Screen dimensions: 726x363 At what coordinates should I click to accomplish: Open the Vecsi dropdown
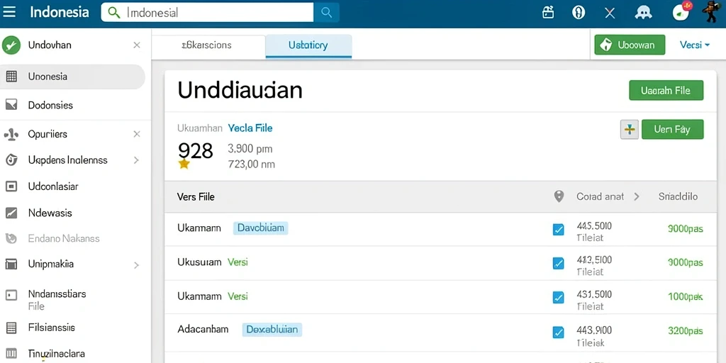(695, 45)
